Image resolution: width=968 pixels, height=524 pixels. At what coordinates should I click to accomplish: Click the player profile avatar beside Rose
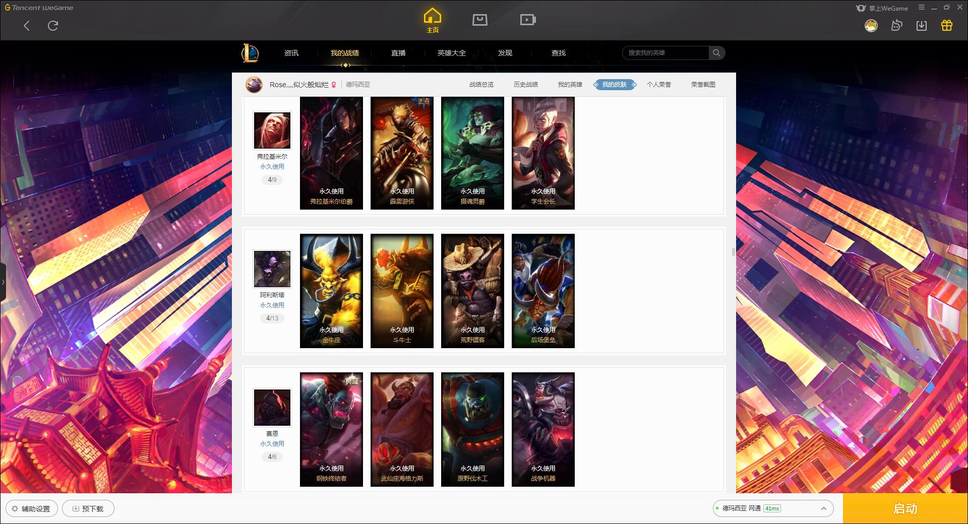tap(254, 85)
